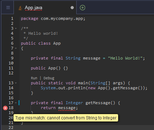This screenshot has width=154, height=130.
Task: Click the Debug code lens link
Action: point(49,78)
